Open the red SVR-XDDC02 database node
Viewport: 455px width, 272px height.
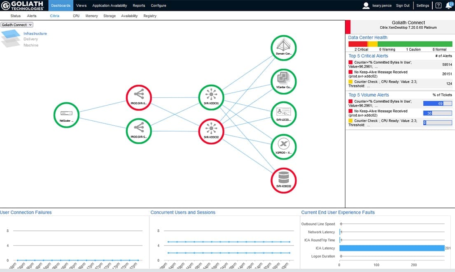coord(283,180)
